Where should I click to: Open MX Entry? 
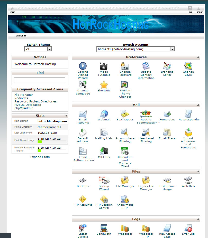tap(104, 151)
